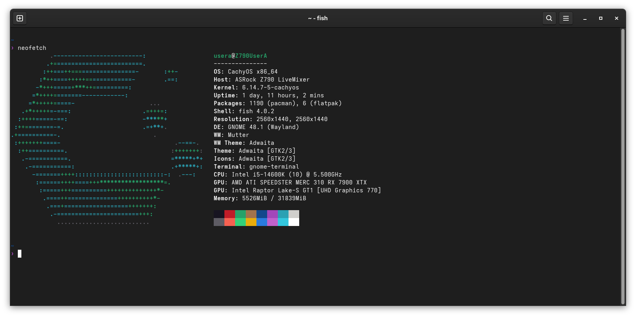Click the bright blue swatch in bottom row
The image size is (636, 317).
262,222
